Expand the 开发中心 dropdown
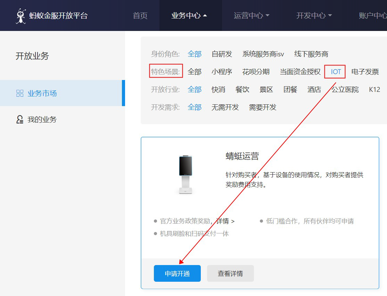The height and width of the screenshot is (296, 387). (314, 16)
